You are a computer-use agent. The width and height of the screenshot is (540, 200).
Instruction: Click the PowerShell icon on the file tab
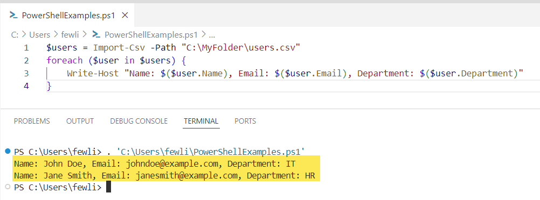click(x=14, y=15)
